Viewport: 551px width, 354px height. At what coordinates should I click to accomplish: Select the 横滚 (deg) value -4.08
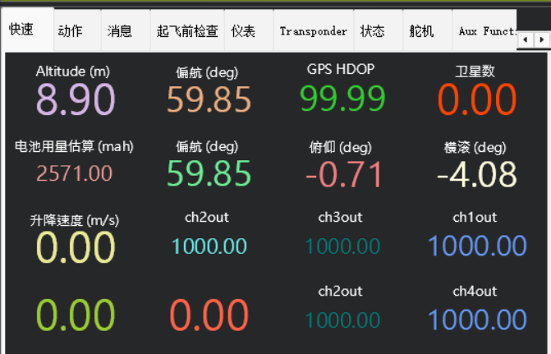tap(476, 174)
